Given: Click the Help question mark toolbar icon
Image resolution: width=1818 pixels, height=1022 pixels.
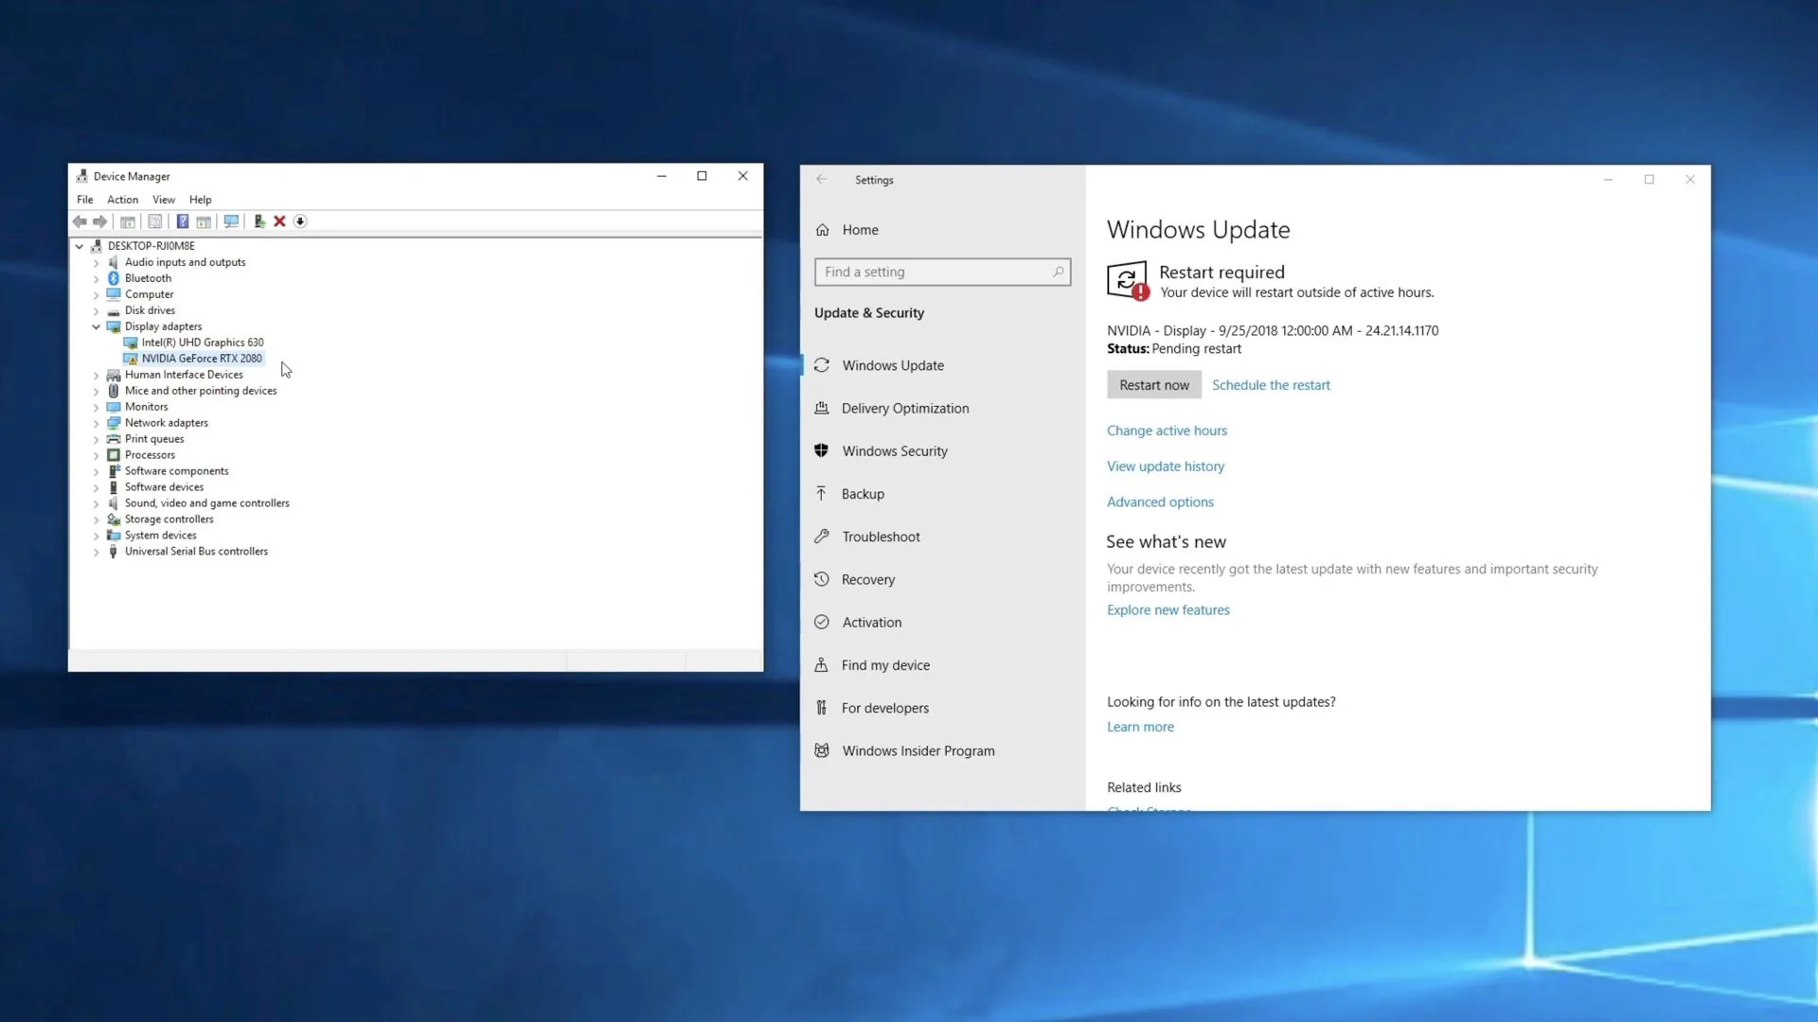Looking at the screenshot, I should point(183,221).
